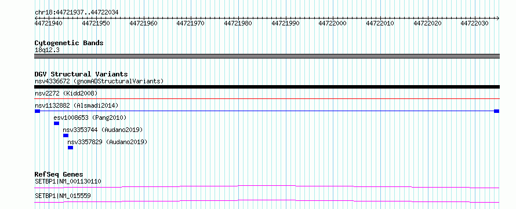The width and height of the screenshot is (516, 209).
Task: Click ruler position 44721950
Action: point(96,23)
